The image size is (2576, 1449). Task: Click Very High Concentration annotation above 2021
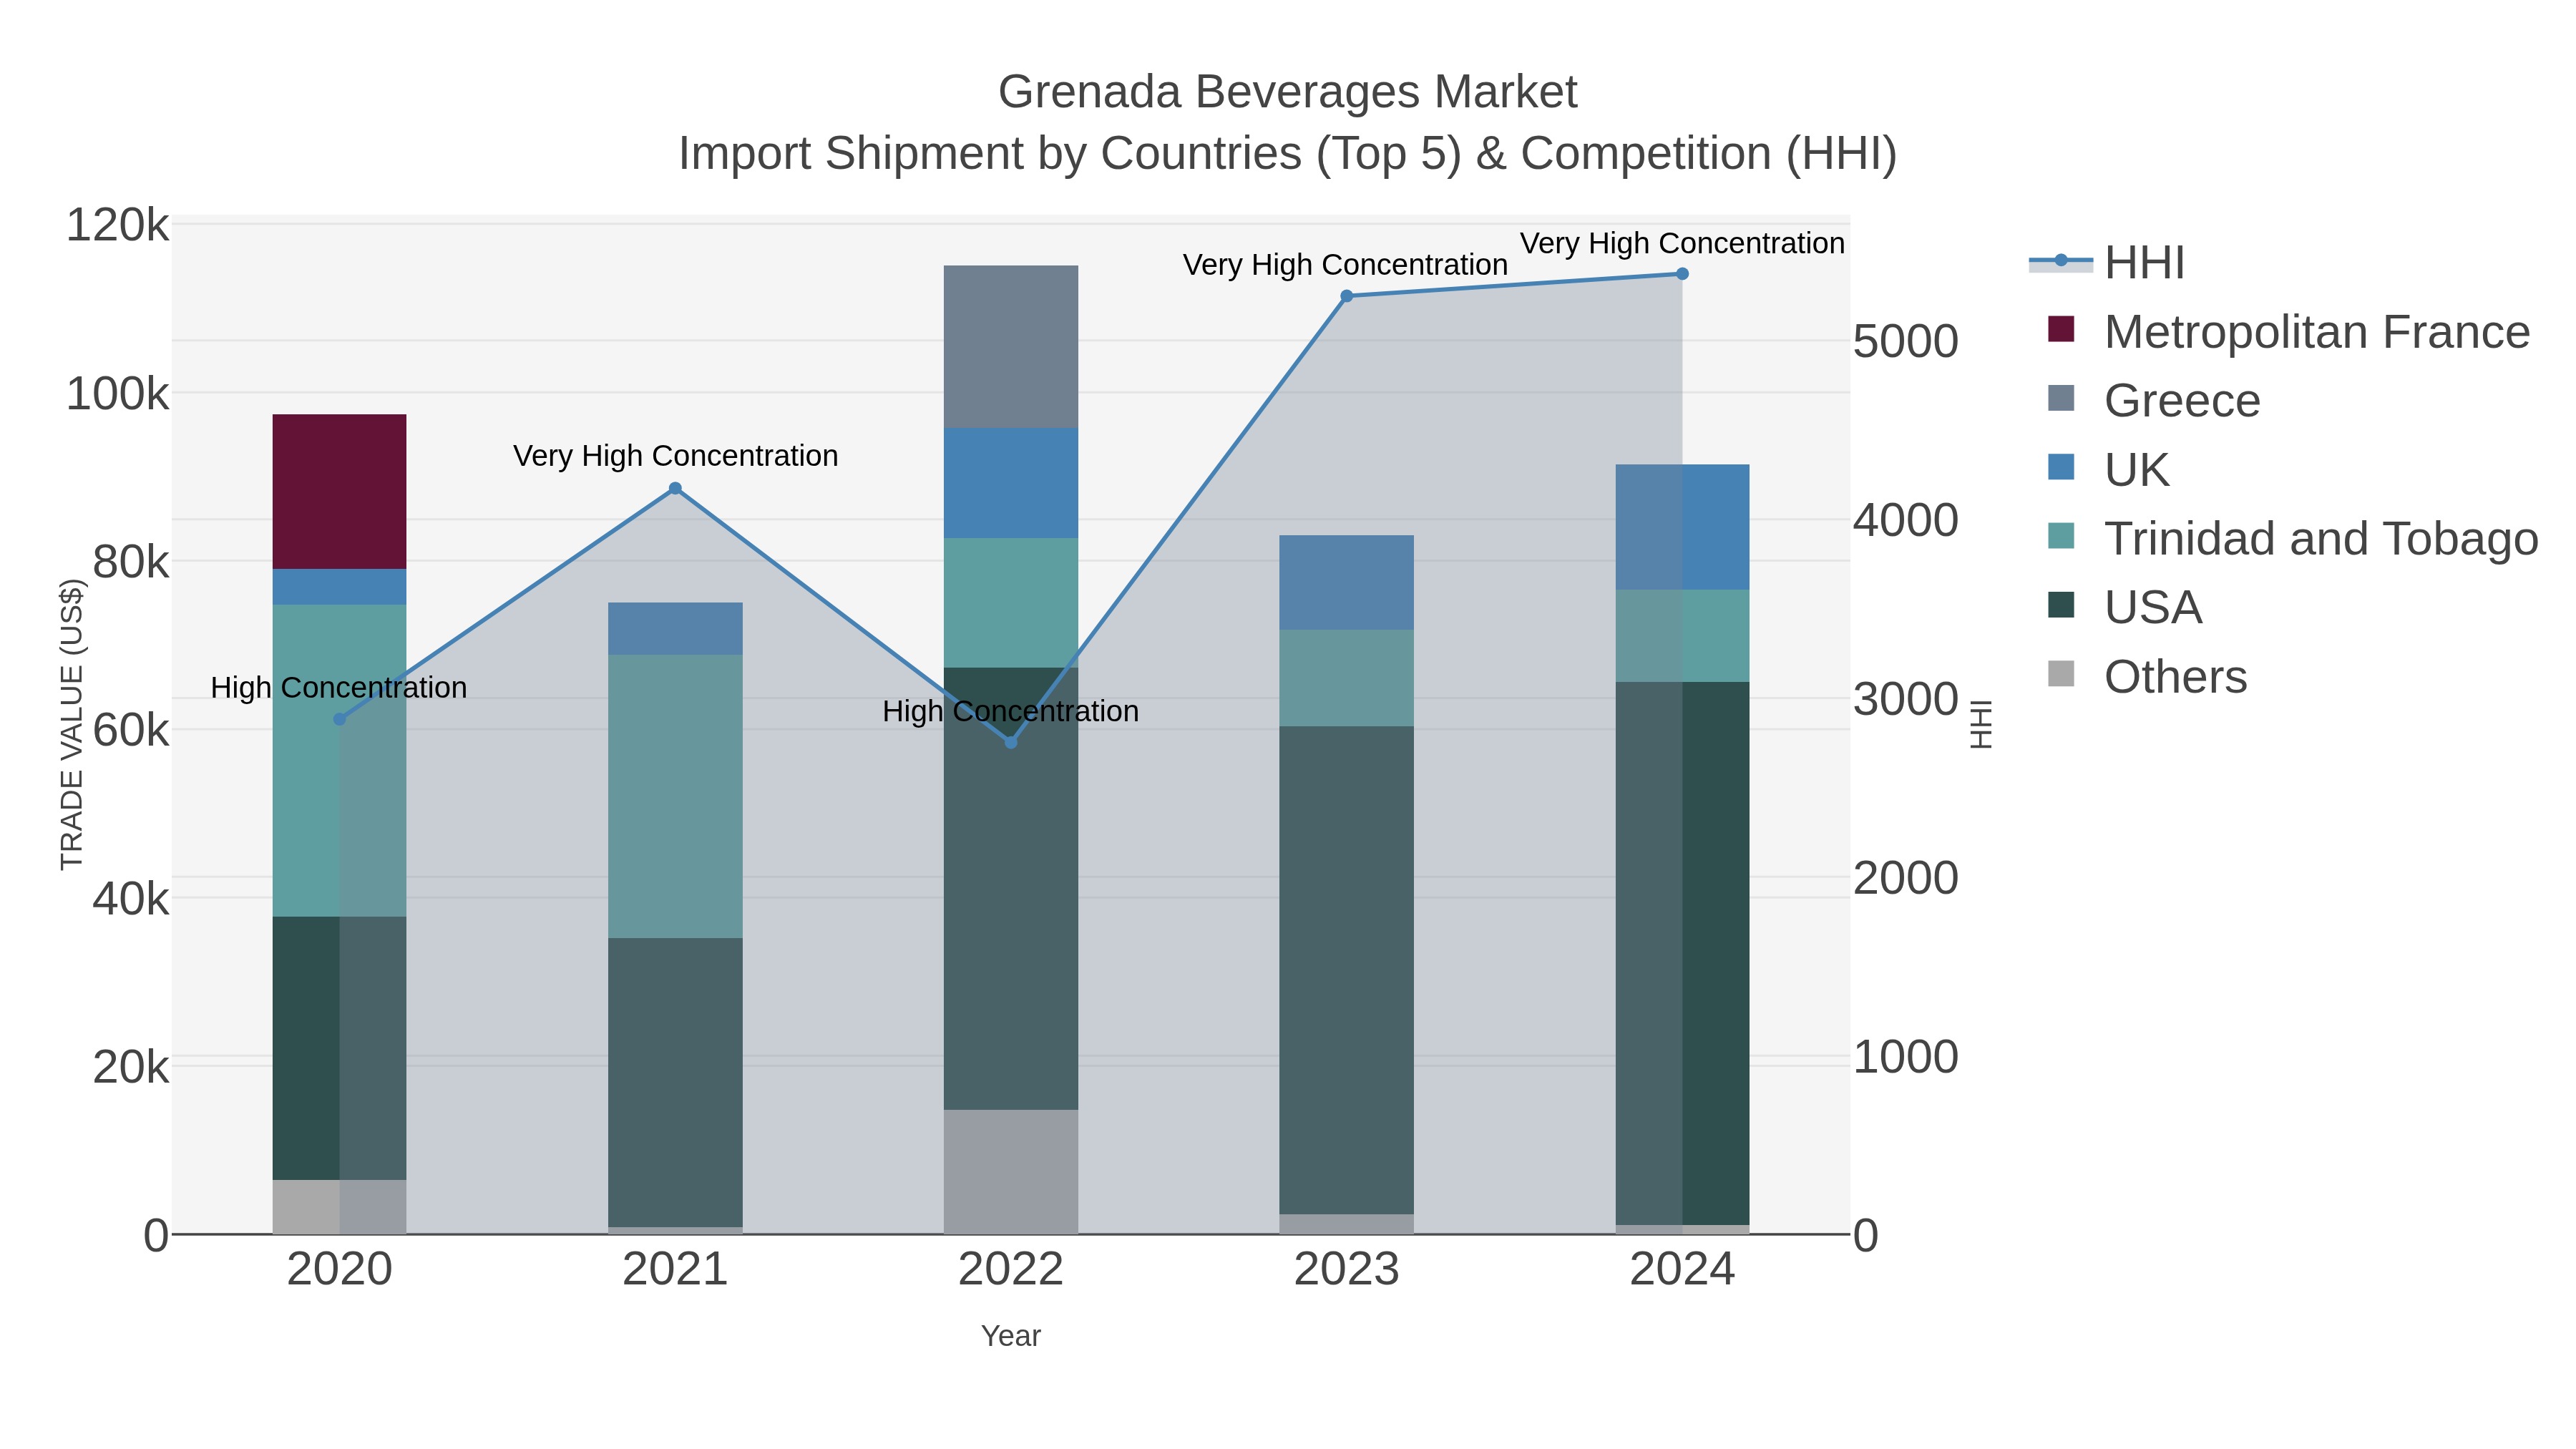pos(675,456)
